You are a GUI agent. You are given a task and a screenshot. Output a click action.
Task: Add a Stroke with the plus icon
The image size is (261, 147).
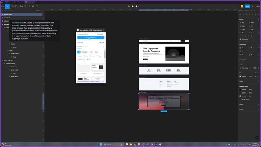click(259, 81)
